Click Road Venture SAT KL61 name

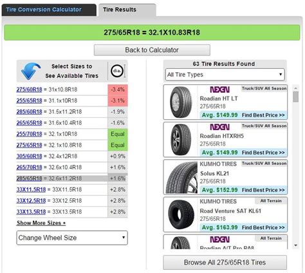(x=230, y=211)
